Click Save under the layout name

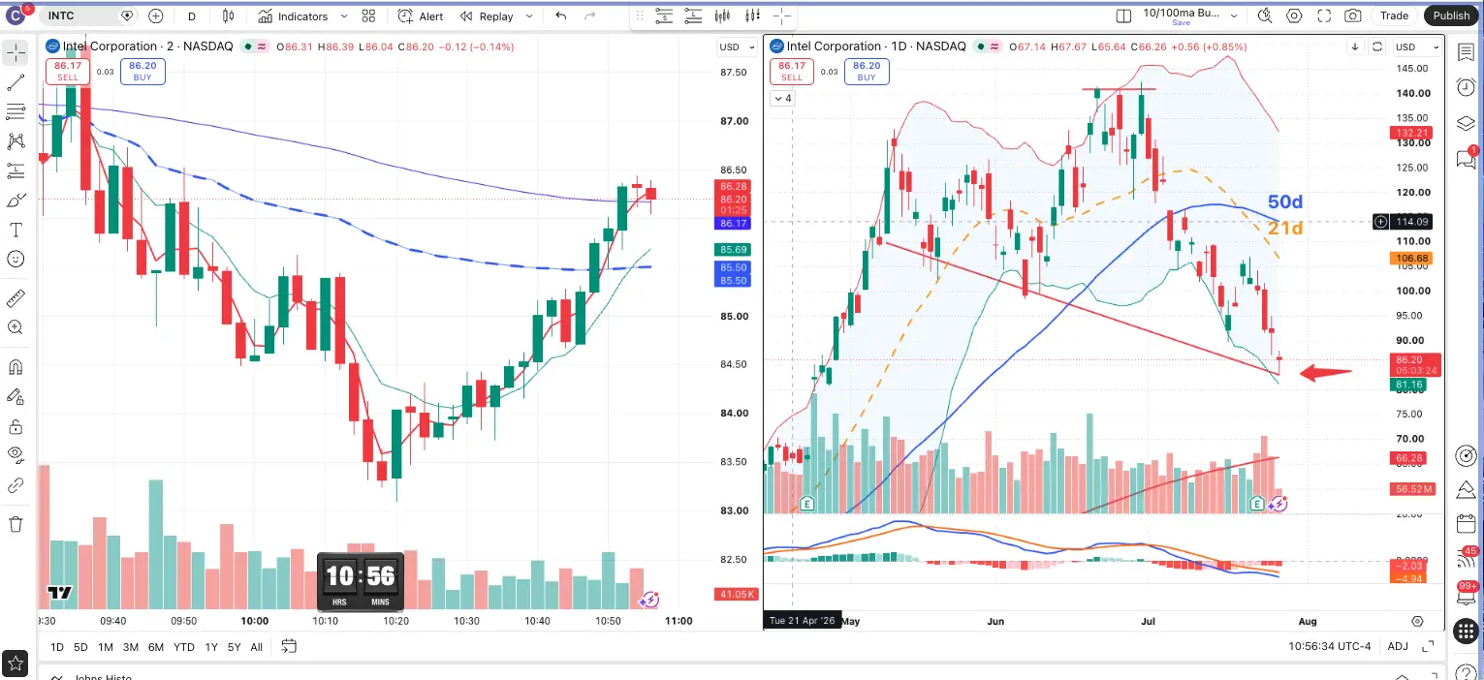(1181, 22)
